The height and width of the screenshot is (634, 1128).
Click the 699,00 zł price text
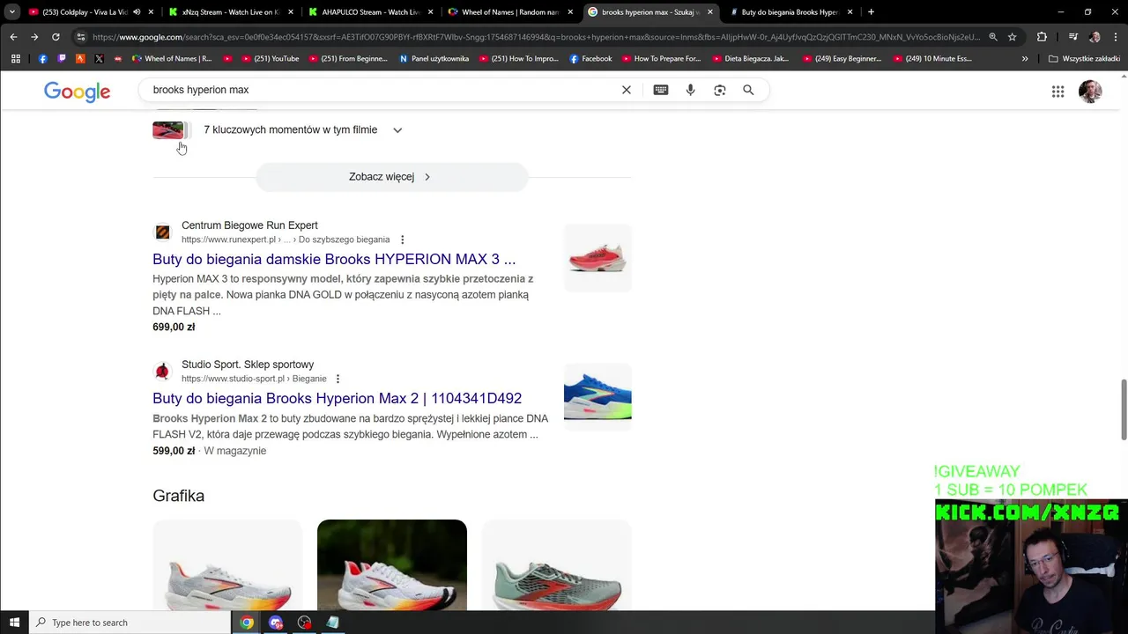tap(174, 327)
